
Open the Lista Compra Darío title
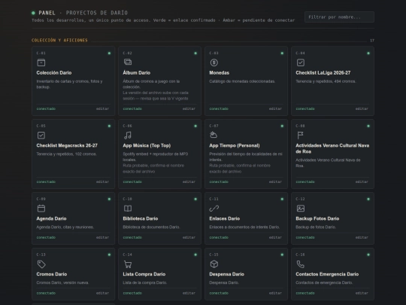pos(144,274)
